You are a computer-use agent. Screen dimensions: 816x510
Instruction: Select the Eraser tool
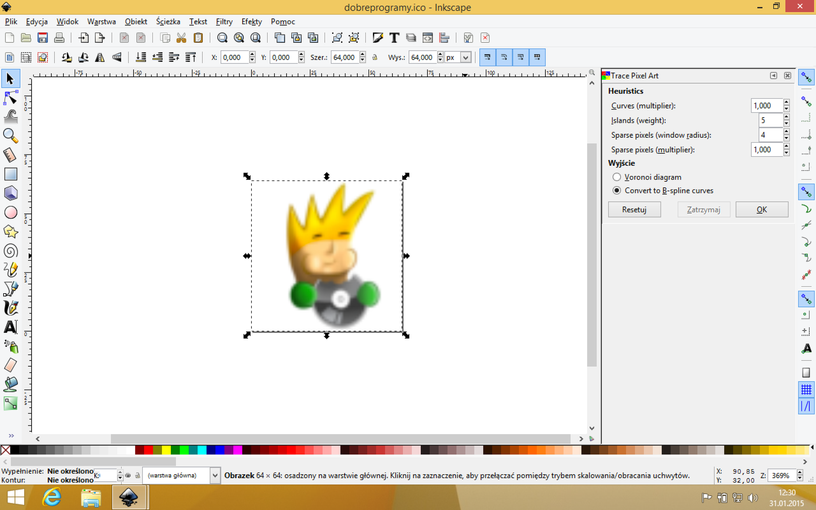tap(11, 365)
